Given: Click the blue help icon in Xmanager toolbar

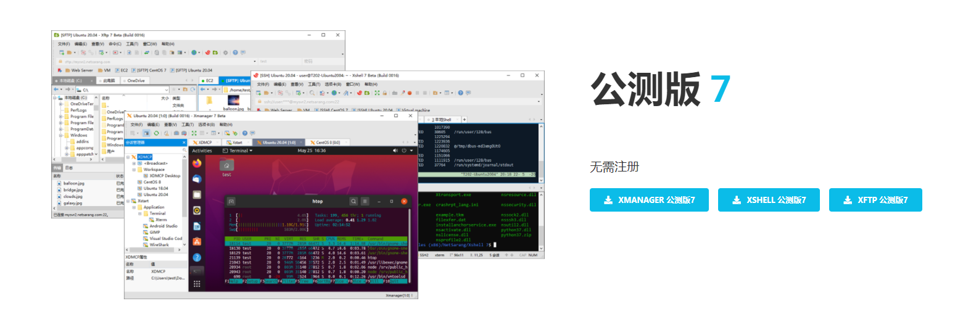Looking at the screenshot, I should [245, 133].
